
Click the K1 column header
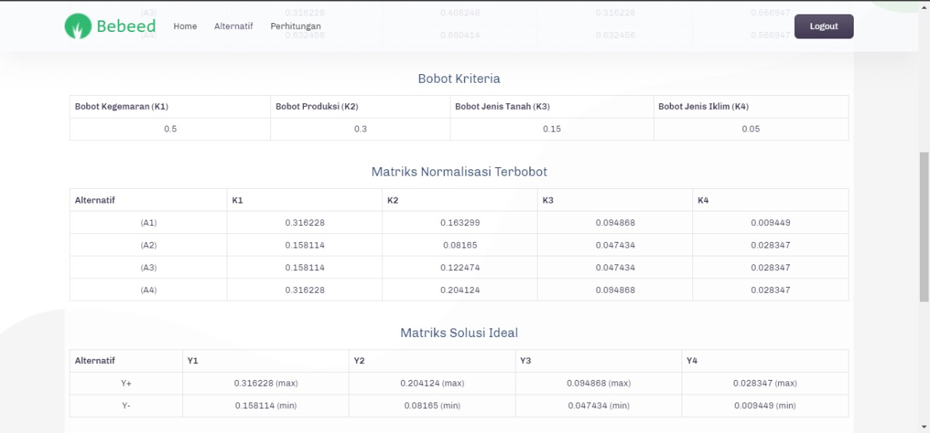tap(238, 200)
